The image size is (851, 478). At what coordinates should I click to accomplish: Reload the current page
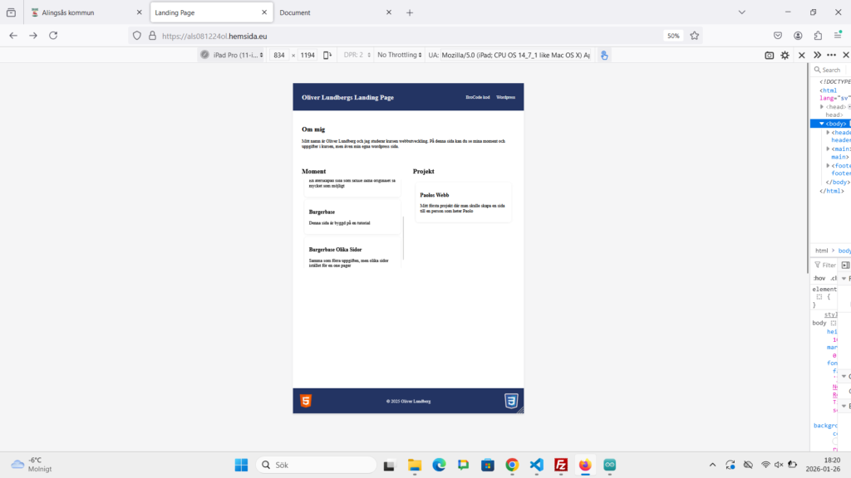(53, 36)
